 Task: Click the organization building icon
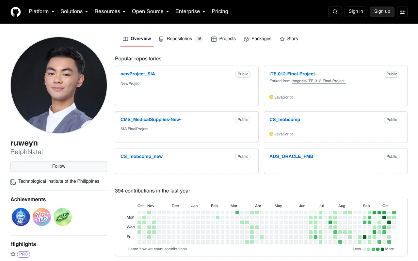(x=13, y=182)
